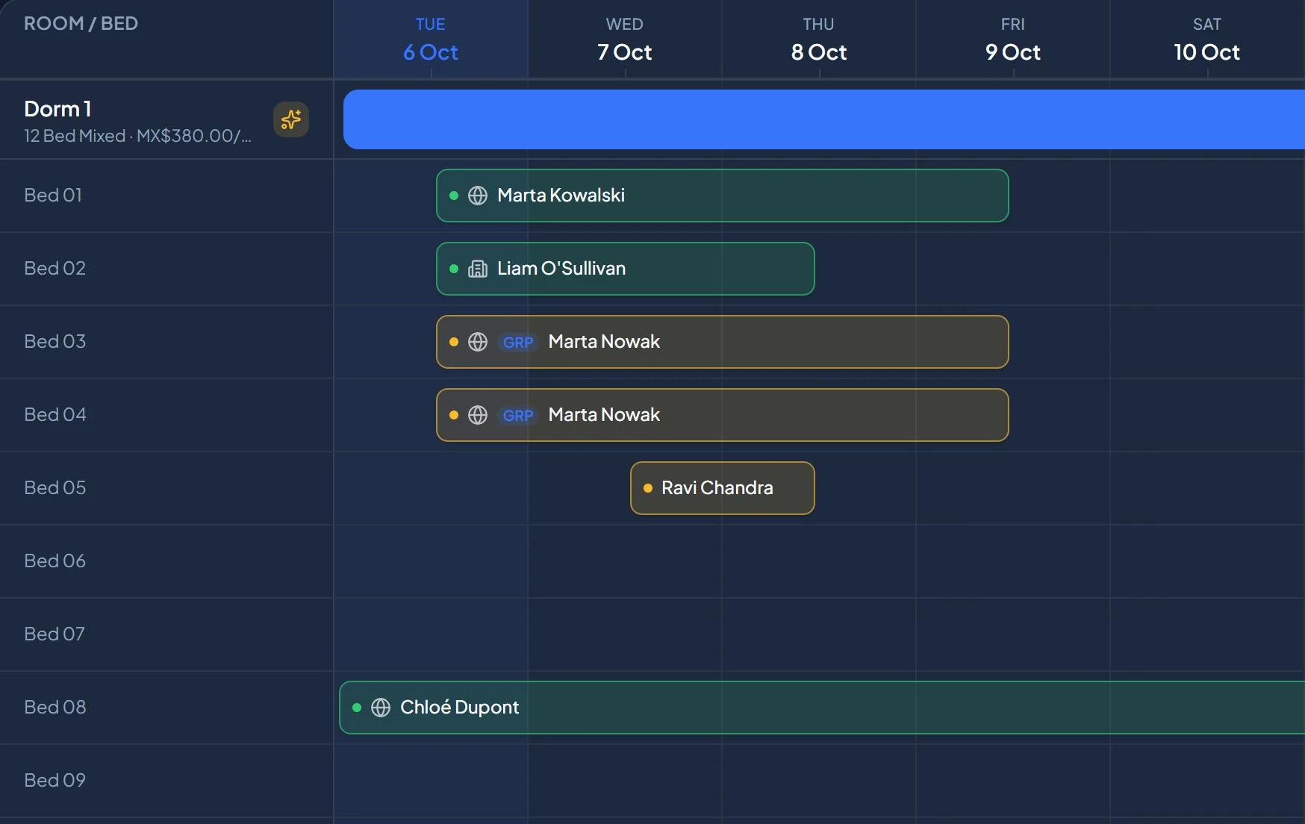The width and height of the screenshot is (1305, 824).
Task: Click the green status dot on Marta Kowalski's booking
Action: [454, 196]
